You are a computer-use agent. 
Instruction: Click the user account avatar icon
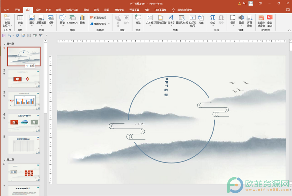tap(251, 3)
